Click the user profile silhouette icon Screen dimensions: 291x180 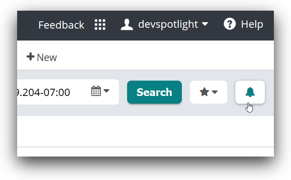[x=127, y=24]
